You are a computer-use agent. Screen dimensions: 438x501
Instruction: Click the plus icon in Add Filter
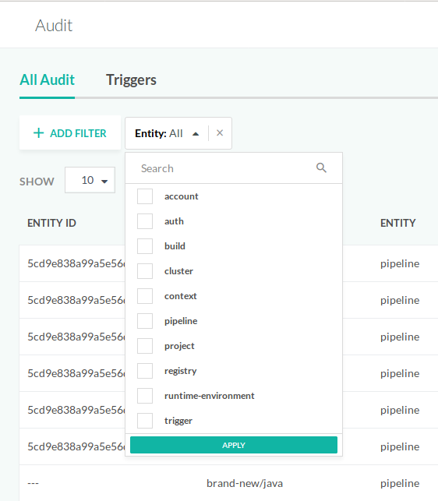pyautogui.click(x=39, y=133)
